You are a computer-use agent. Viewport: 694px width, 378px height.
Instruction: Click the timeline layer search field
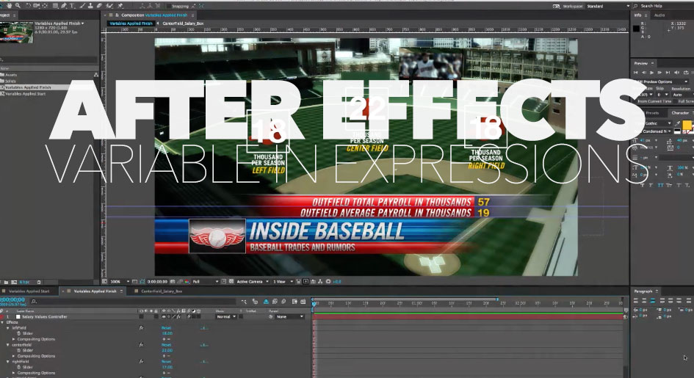pyautogui.click(x=133, y=302)
